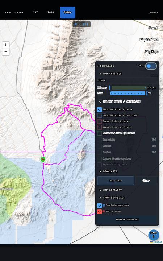Enable Download Tiles by Corridor checkbox

tap(100, 115)
